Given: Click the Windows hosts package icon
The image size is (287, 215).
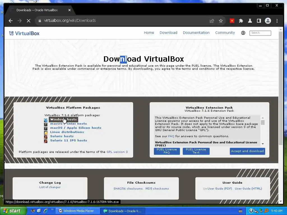Looking at the screenshot, I should pos(46,120).
